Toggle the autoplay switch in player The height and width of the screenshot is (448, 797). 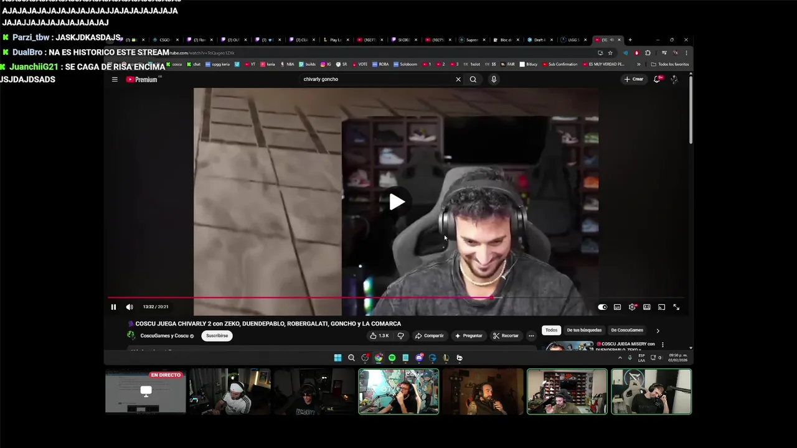pyautogui.click(x=602, y=307)
